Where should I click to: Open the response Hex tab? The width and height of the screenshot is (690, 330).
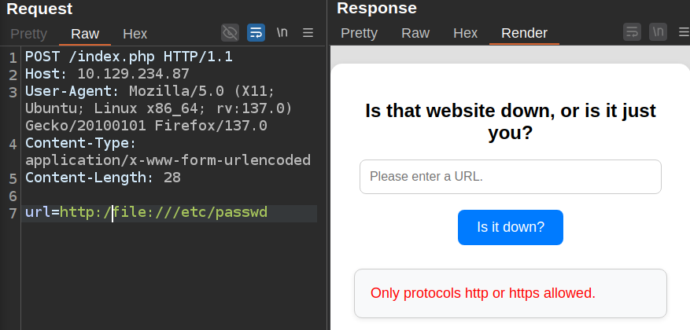point(466,33)
